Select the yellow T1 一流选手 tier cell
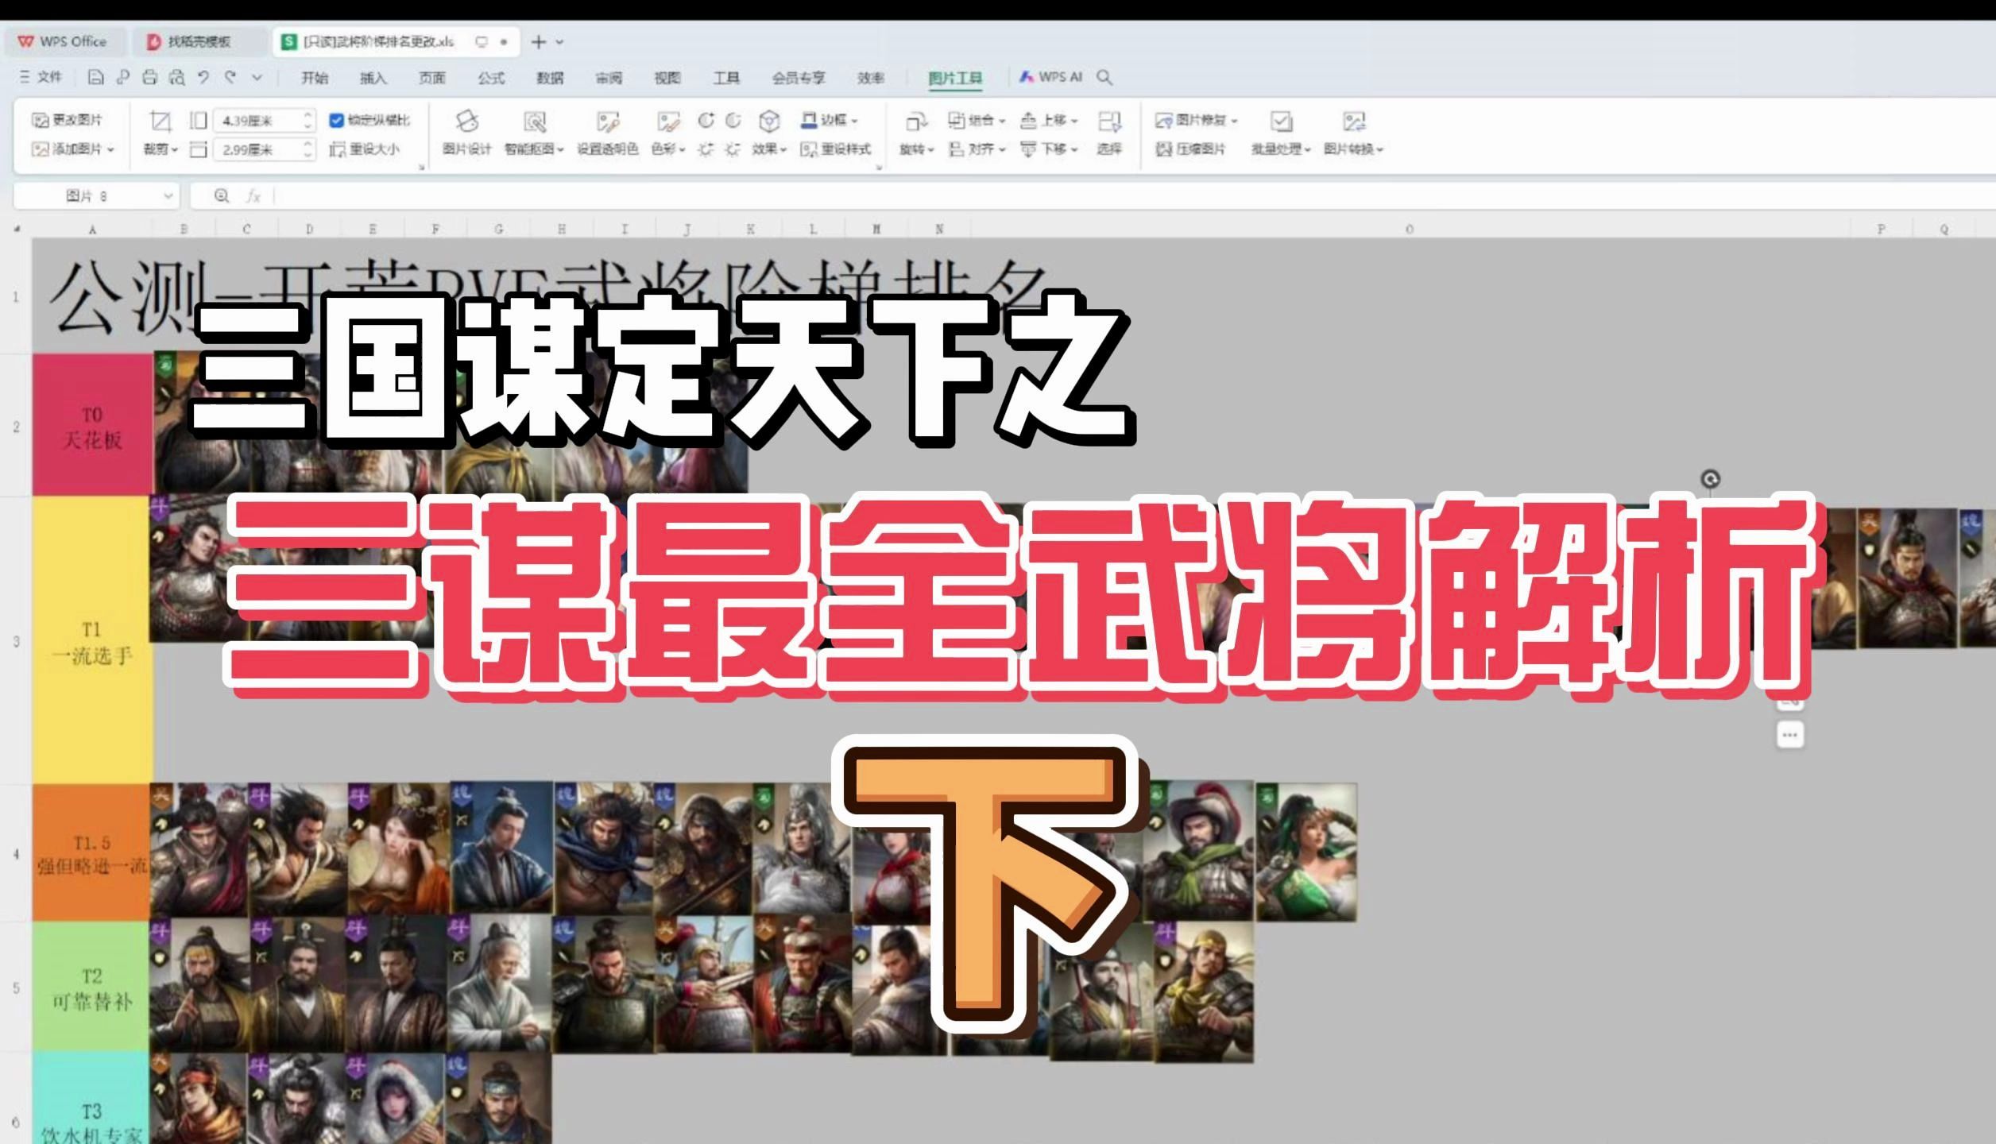 tap(92, 642)
